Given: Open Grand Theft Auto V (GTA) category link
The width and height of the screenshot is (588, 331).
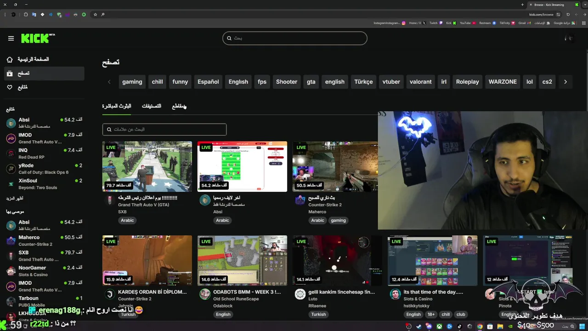Looking at the screenshot, I should (143, 205).
